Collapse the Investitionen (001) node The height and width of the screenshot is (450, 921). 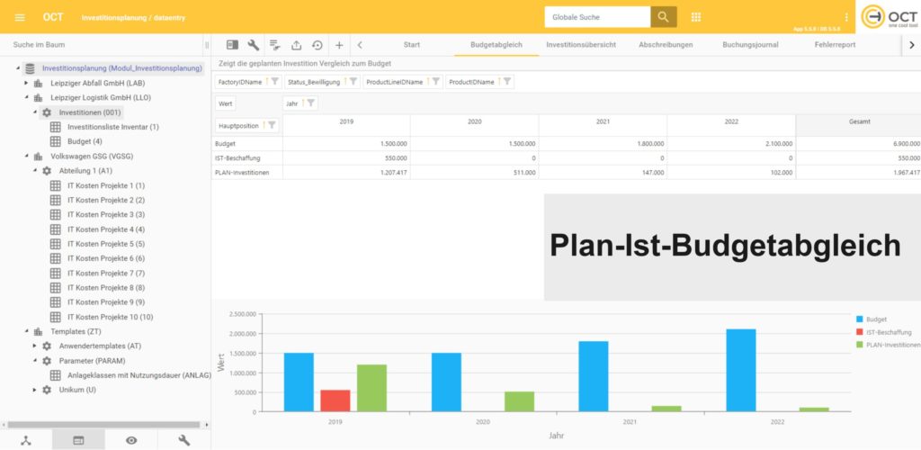[x=35, y=112]
